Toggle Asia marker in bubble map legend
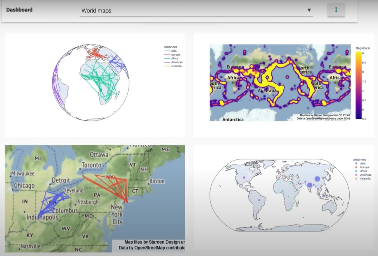The height and width of the screenshot is (256, 378). coord(363,163)
